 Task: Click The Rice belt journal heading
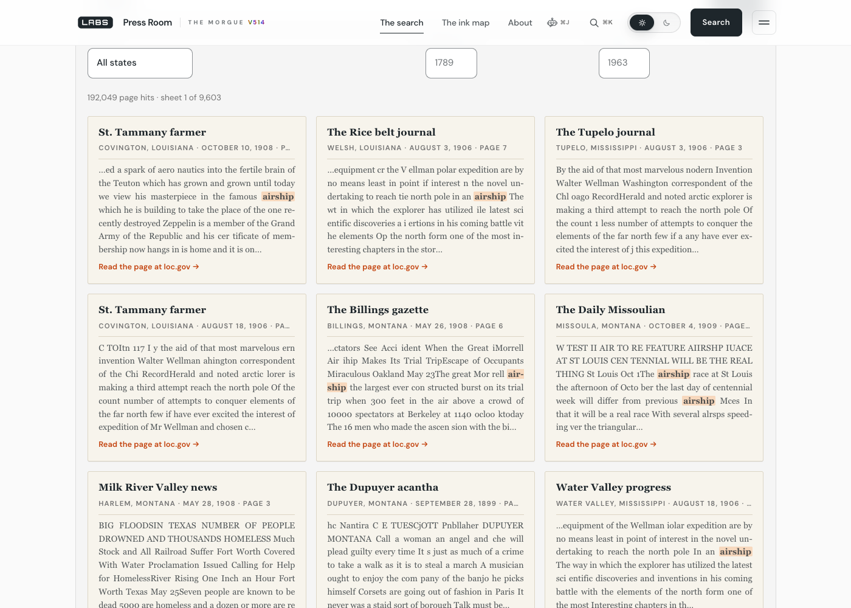[x=381, y=132]
